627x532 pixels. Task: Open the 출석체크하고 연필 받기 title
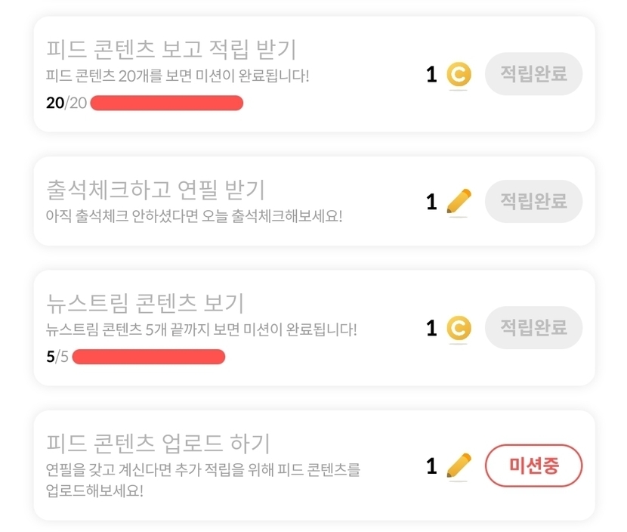(156, 190)
